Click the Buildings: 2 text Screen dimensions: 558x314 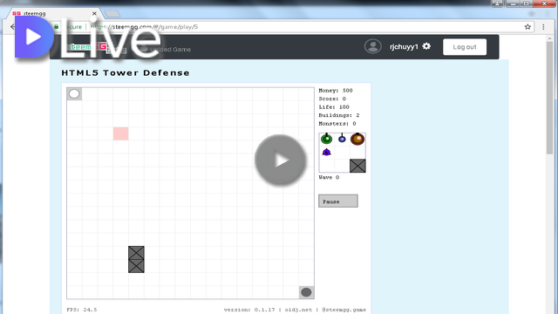tap(339, 115)
